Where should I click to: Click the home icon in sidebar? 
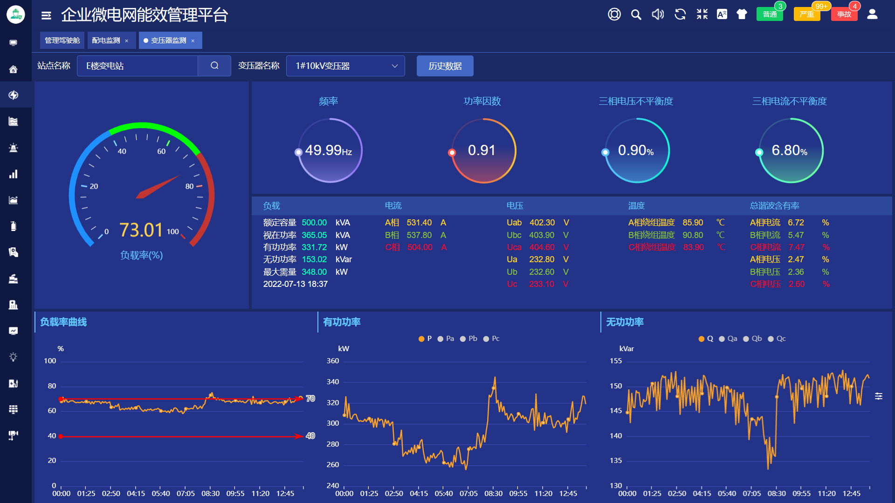click(x=14, y=69)
